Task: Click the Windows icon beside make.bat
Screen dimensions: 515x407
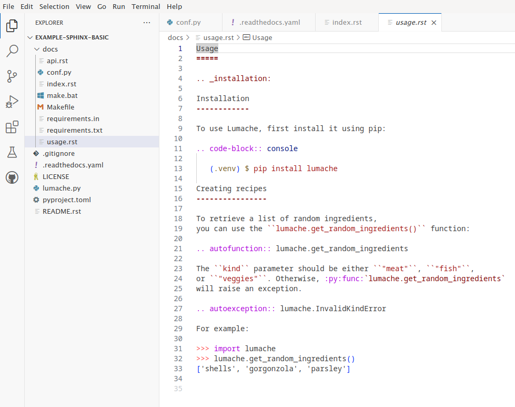Action: tap(41, 95)
